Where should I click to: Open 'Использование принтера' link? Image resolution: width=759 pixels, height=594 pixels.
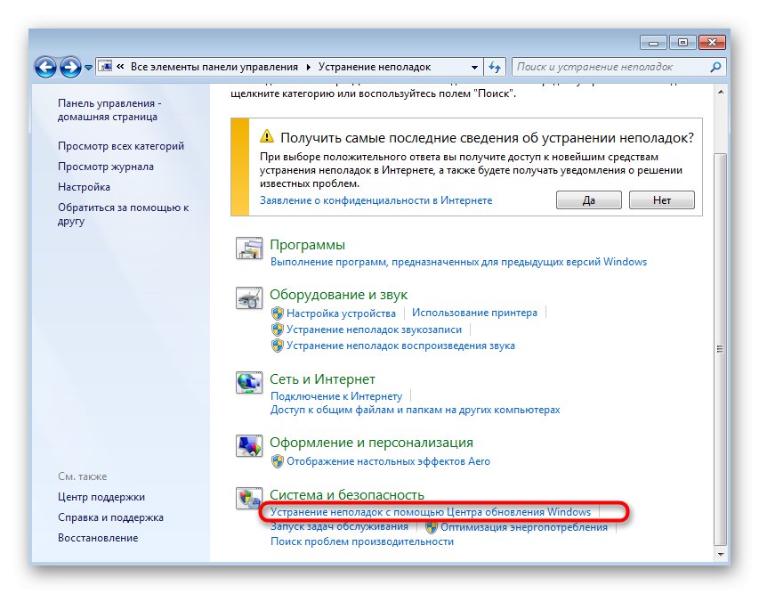(x=474, y=313)
